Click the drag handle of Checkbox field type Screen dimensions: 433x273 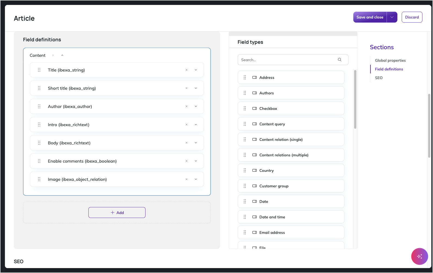tap(245, 108)
